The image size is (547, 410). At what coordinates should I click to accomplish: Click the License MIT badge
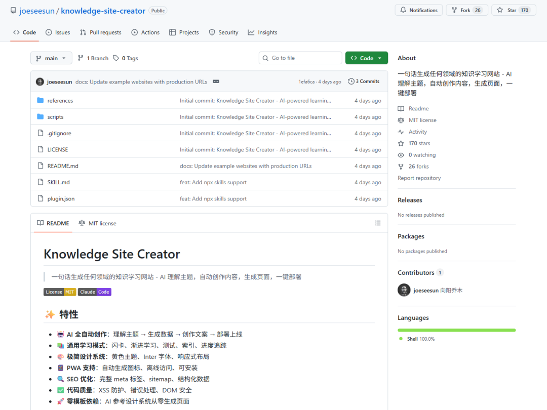[60, 292]
